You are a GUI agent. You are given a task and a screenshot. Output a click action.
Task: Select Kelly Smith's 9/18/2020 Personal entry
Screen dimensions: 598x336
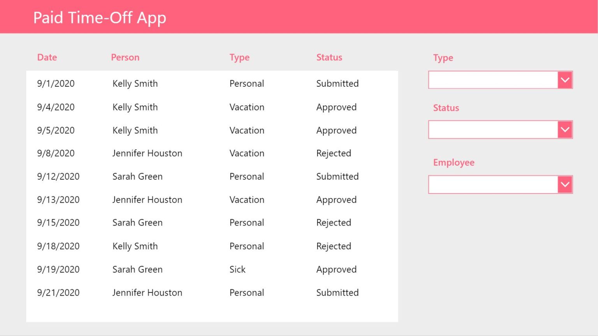pyautogui.click(x=195, y=246)
